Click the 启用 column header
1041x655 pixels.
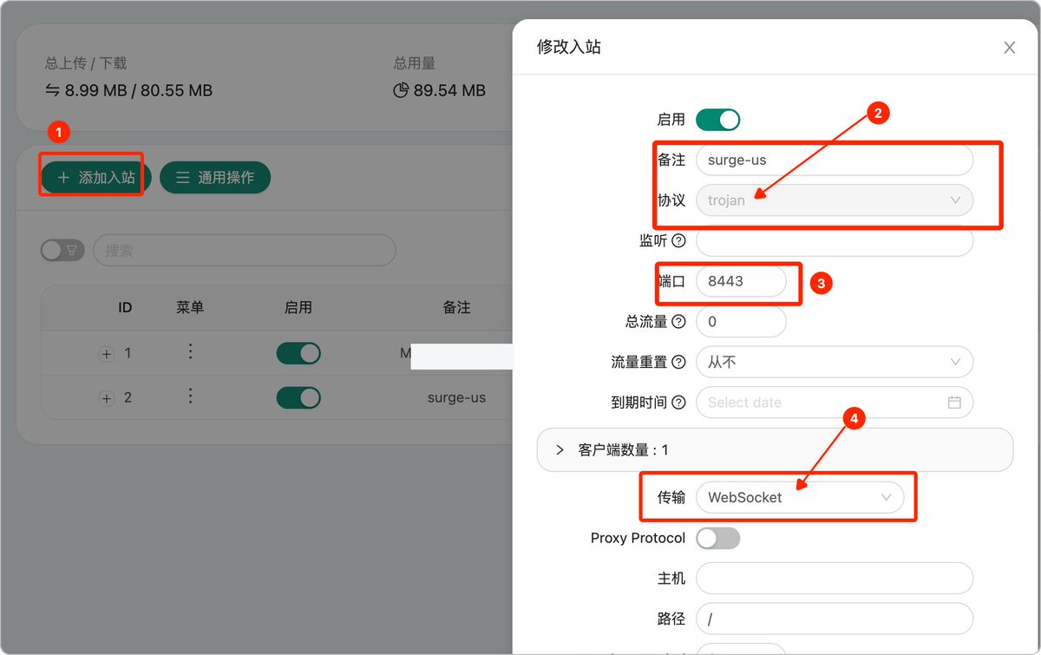pyautogui.click(x=298, y=307)
